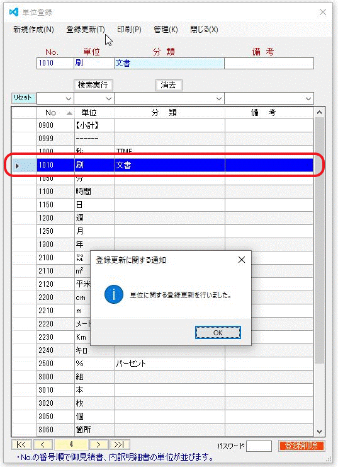Open the 管理(K) menu

(166, 30)
